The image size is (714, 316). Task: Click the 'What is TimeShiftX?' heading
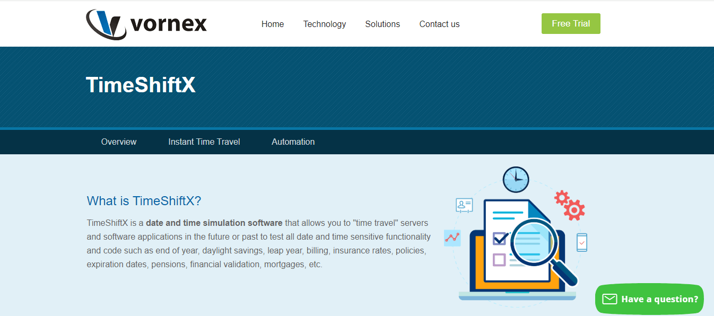[144, 201]
